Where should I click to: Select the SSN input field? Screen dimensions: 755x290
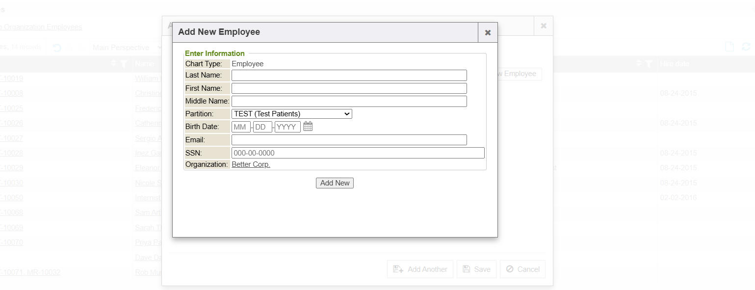click(358, 153)
